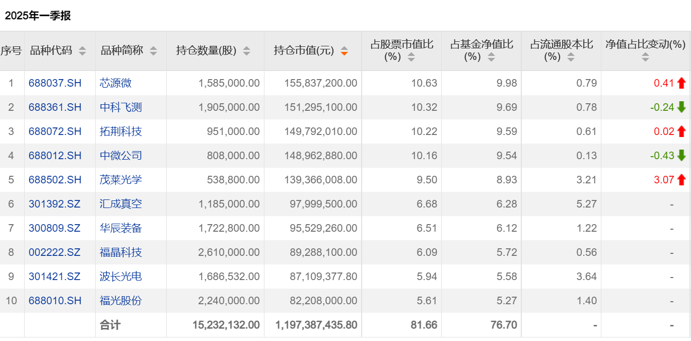Sort by 占股票市值比 column arrows
The height and width of the screenshot is (341, 691).
[411, 57]
